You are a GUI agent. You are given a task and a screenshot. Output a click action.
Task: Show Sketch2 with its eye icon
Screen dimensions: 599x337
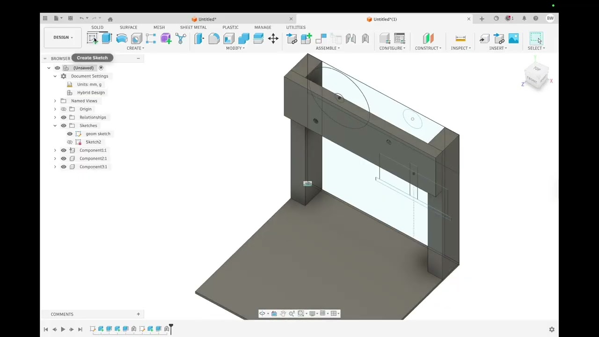tap(70, 142)
